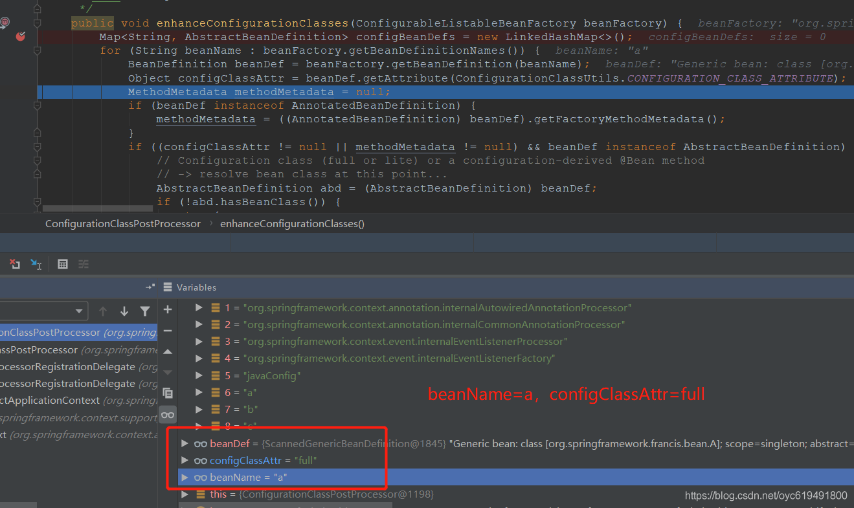The width and height of the screenshot is (854, 508).
Task: Expand variable 3 internalEventListenerProcessor
Action: click(x=199, y=341)
